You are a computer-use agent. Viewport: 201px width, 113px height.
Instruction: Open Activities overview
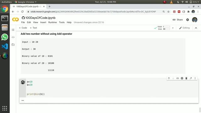(x=7, y=2)
